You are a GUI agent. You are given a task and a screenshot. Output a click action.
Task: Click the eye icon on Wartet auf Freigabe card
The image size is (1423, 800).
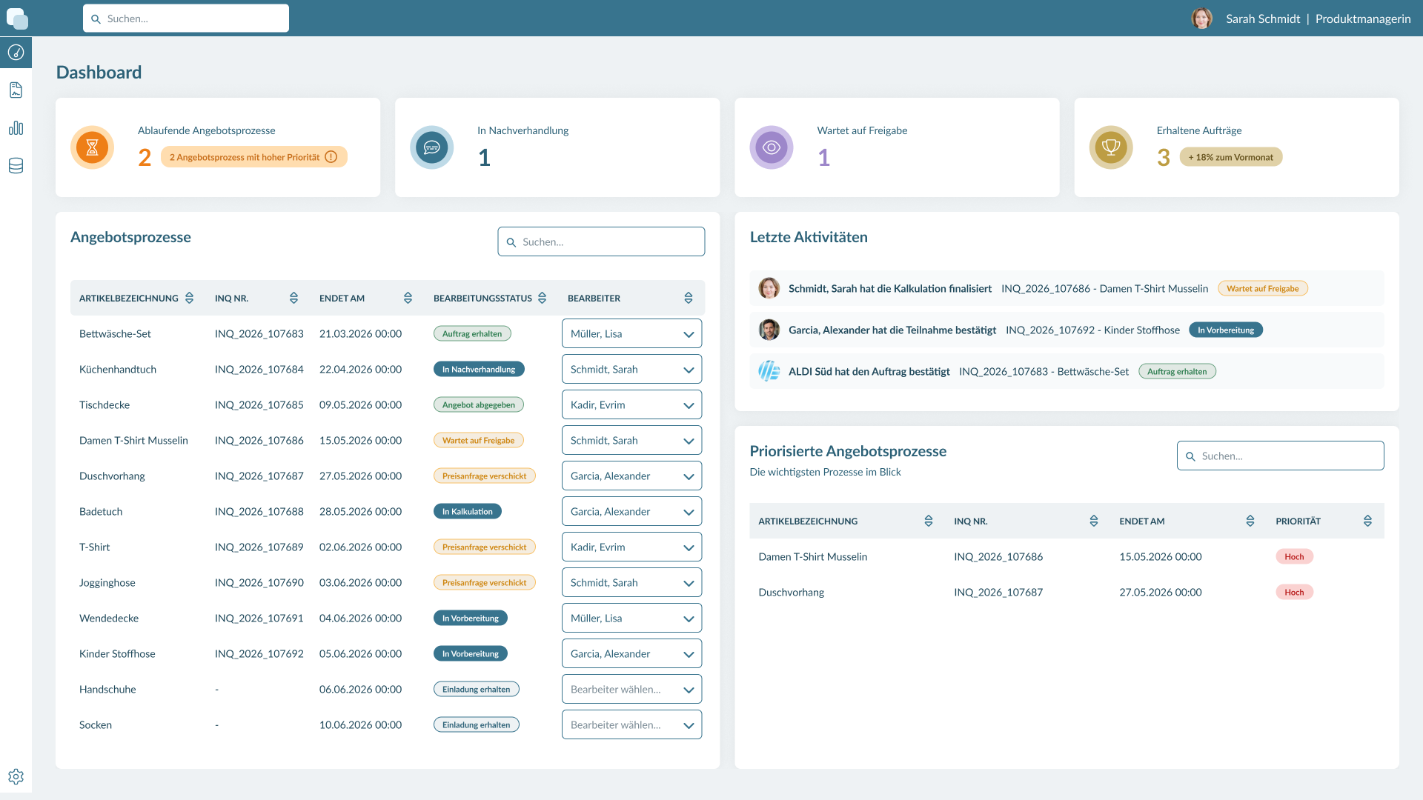coord(772,147)
